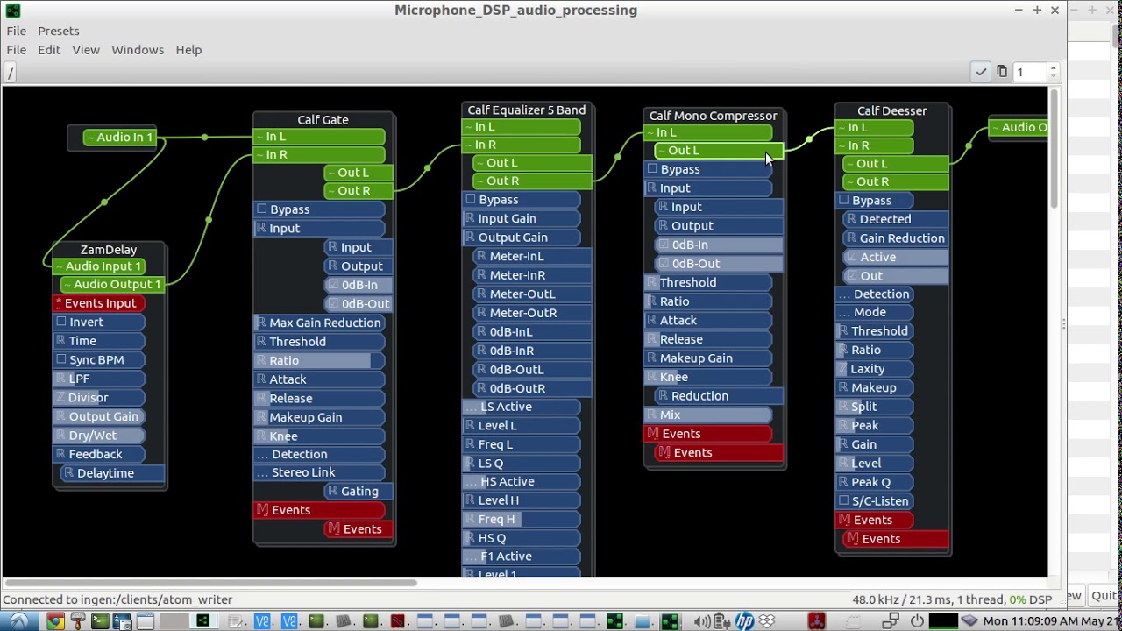Click the power button tray icon

tap(917, 621)
